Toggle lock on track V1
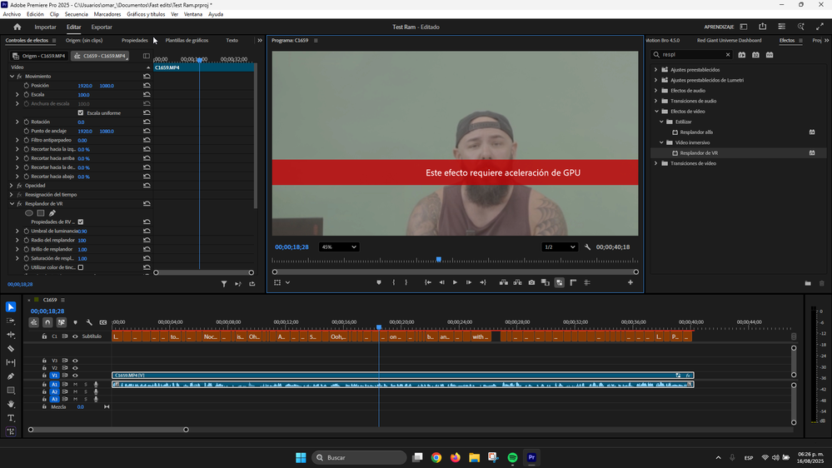Viewport: 832px width, 468px height. [44, 375]
